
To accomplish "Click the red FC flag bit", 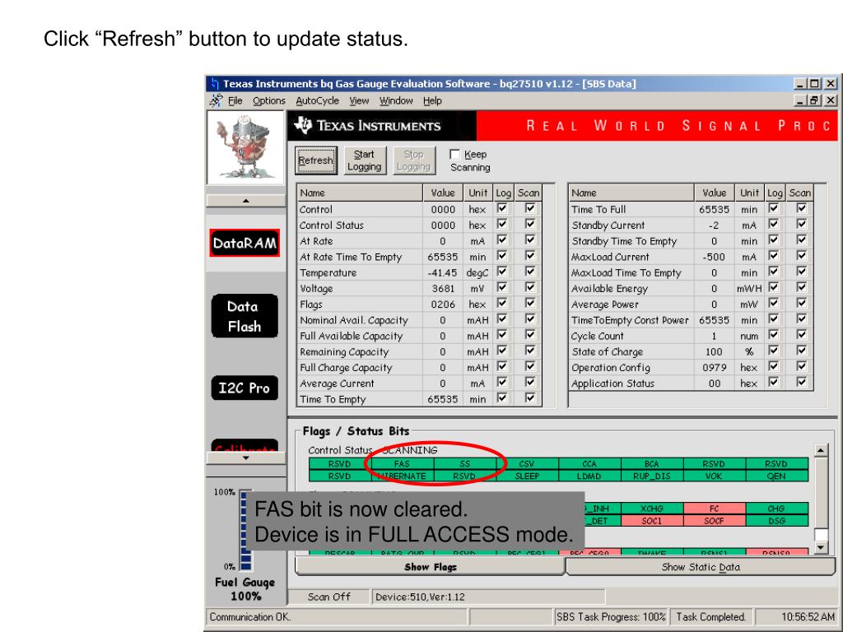I will tap(714, 509).
